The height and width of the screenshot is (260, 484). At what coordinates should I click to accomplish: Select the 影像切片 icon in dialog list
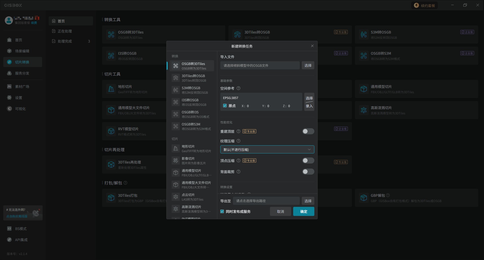tap(176, 161)
